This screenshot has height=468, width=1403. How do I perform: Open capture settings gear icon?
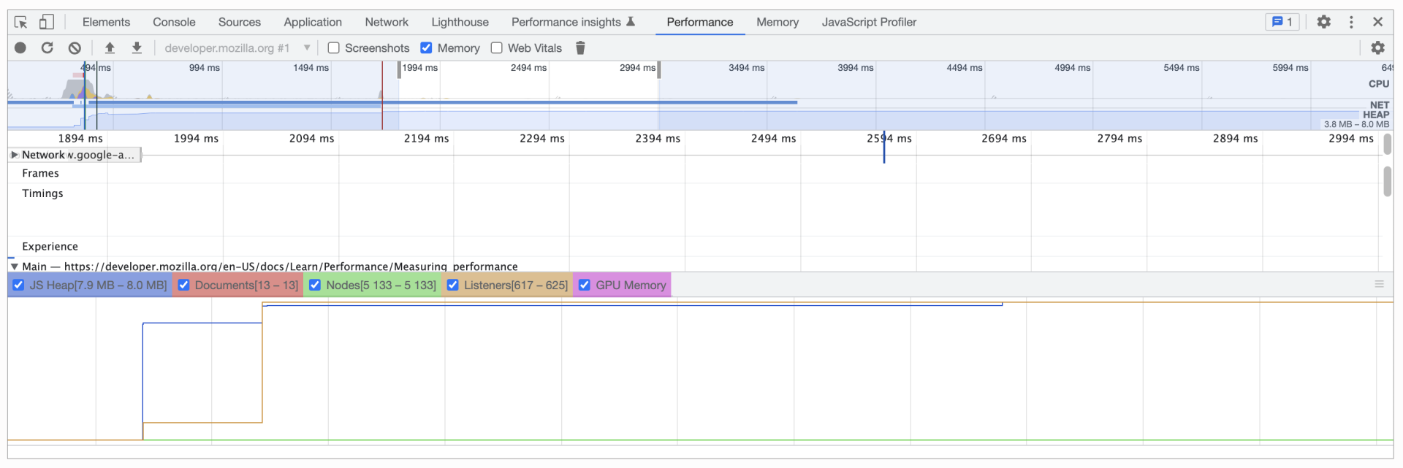point(1377,48)
